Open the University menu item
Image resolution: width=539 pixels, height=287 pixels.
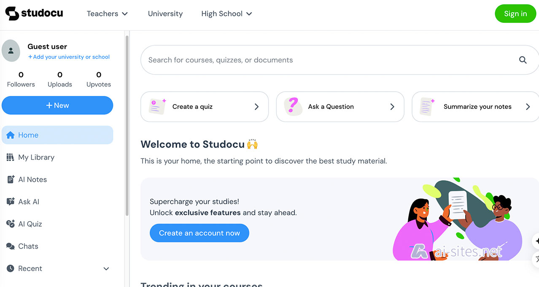pyautogui.click(x=165, y=14)
